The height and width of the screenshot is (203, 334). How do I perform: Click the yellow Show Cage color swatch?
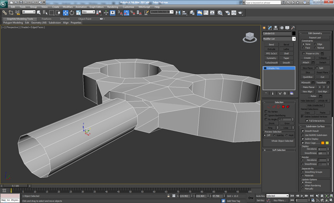pos(327,143)
